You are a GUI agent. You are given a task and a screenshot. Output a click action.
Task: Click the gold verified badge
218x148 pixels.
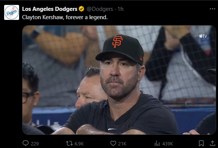[x=82, y=9]
